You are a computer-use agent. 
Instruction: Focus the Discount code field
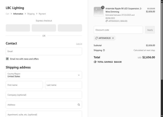(118, 30)
